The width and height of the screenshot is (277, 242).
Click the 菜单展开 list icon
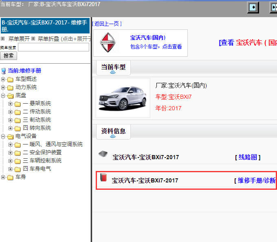3,38
